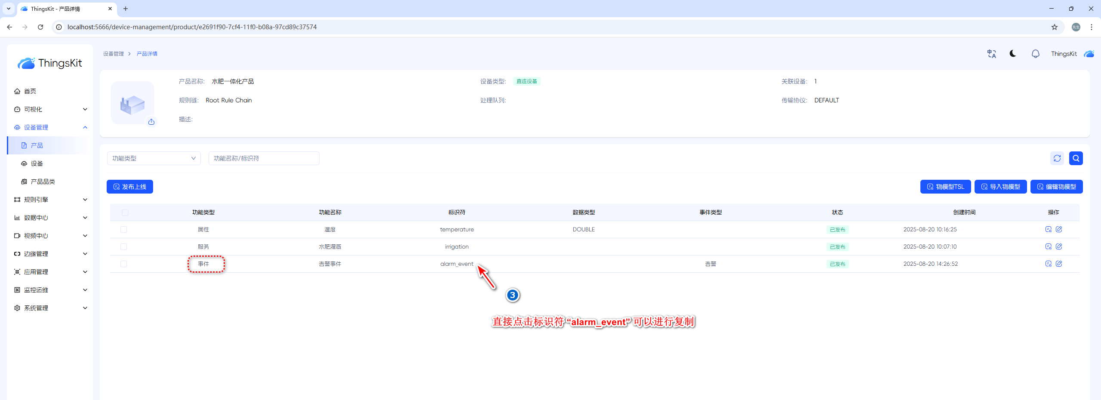This screenshot has width=1101, height=400.
Task: View details icon for alarm_event row
Action: 1048,264
